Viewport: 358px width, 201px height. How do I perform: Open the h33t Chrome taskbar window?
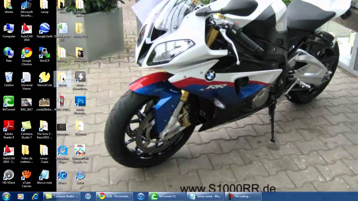(115, 196)
